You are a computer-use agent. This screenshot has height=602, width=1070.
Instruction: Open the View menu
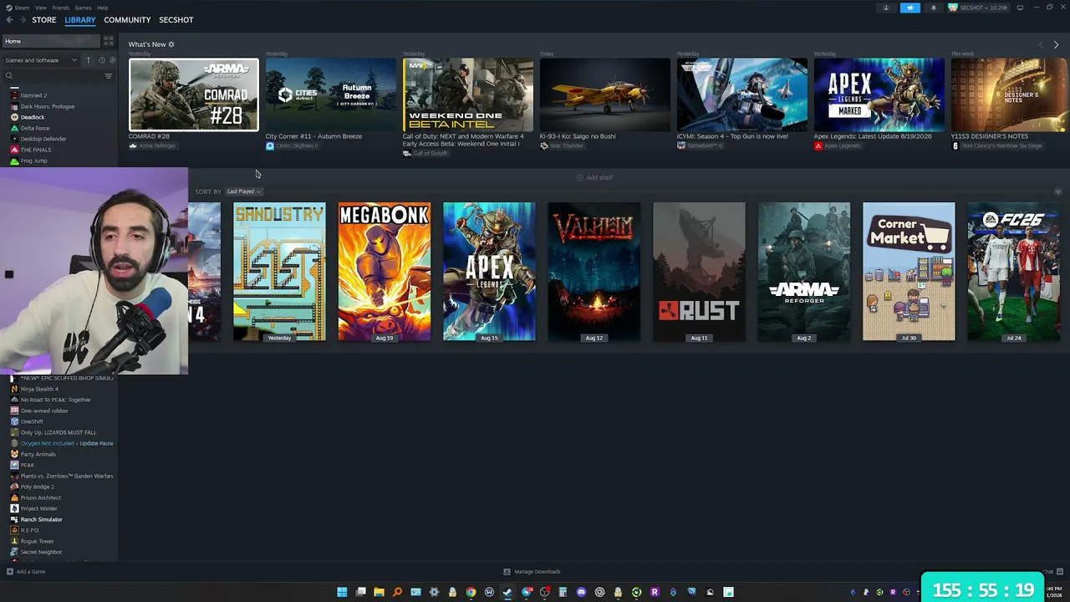click(x=40, y=8)
